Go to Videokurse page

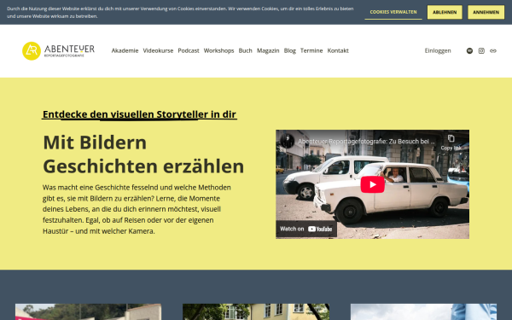[158, 50]
